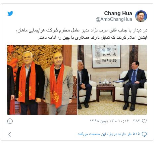Click the white-haired man in black jacket
154x144 pixels.
coord(30,83)
